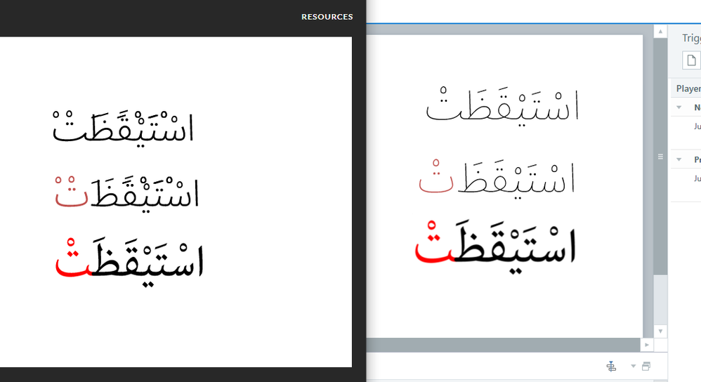
Task: Select the all-black thin Arabic word on editor slide
Action: pos(502,106)
